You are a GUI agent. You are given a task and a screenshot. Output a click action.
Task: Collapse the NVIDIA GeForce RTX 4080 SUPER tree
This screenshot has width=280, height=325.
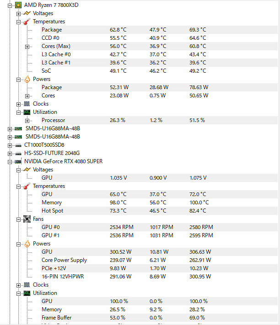click(x=10, y=162)
